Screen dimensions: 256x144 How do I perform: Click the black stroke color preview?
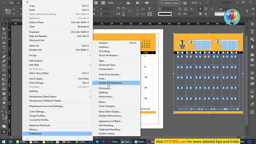[165, 14]
